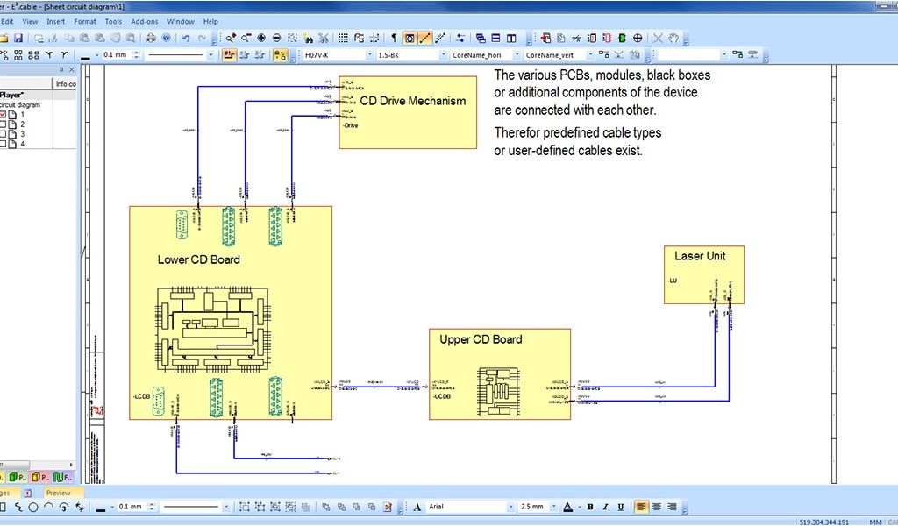Image resolution: width=898 pixels, height=526 pixels.
Task: Expand the CoreName_hori dropdown
Action: tap(517, 54)
